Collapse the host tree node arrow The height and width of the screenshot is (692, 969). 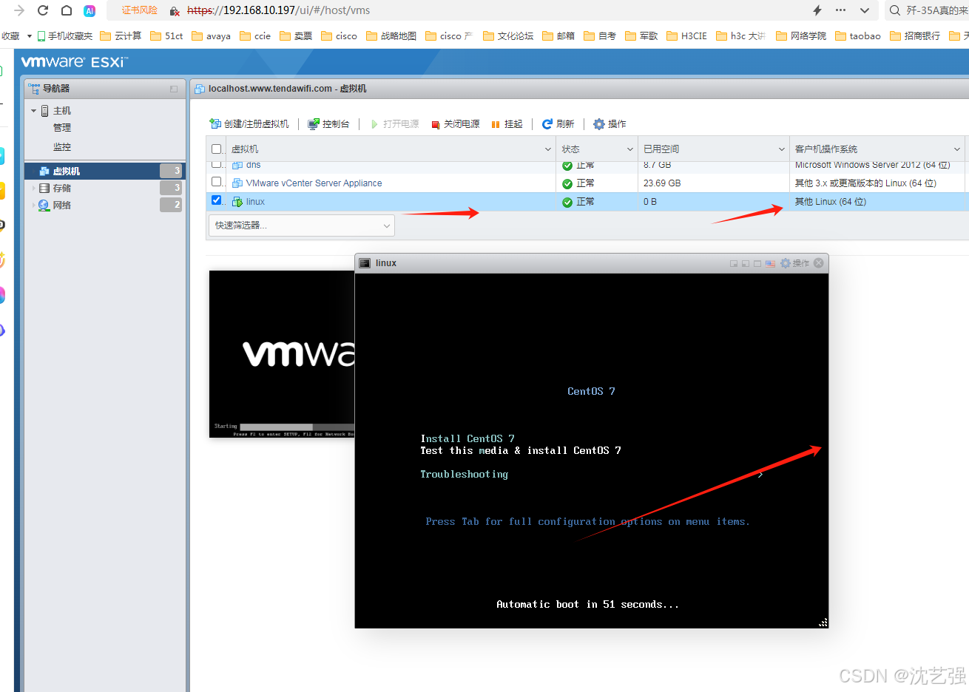33,111
